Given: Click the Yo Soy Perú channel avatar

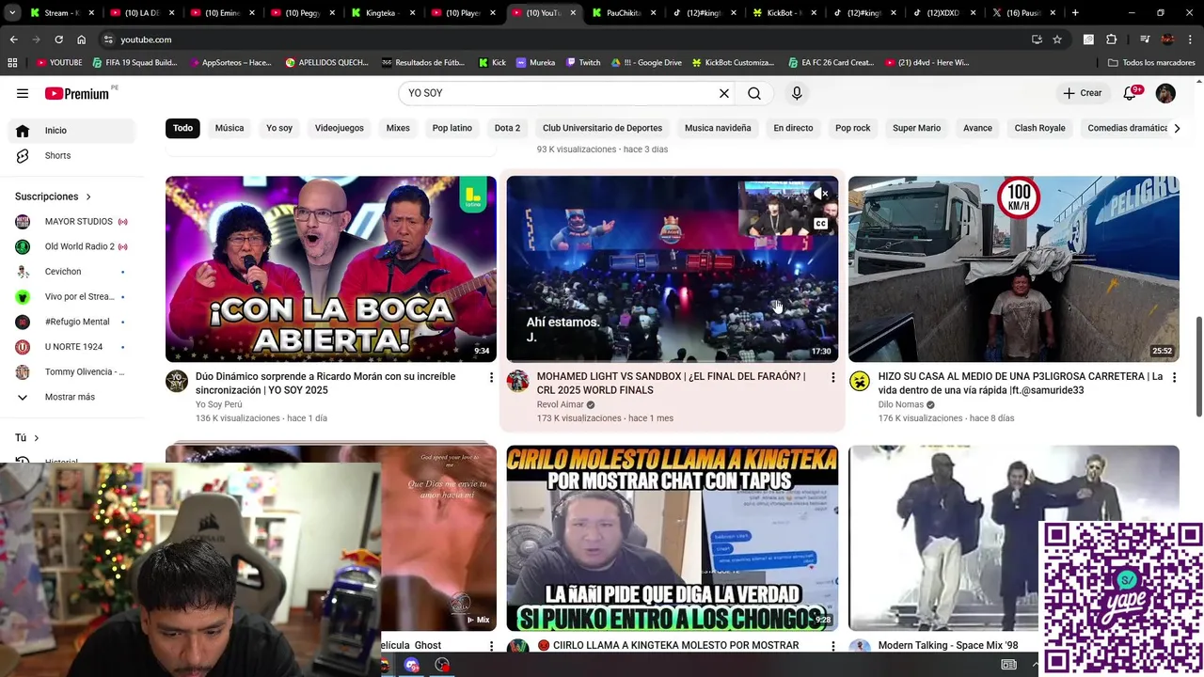Looking at the screenshot, I should click(x=177, y=381).
